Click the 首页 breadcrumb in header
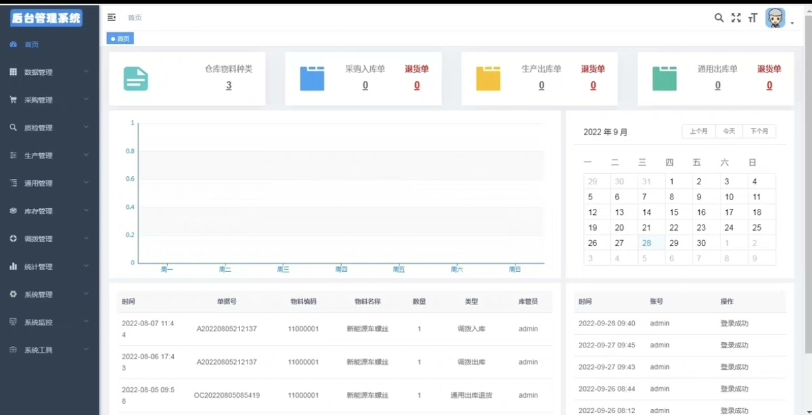The height and width of the screenshot is (415, 812). point(135,18)
